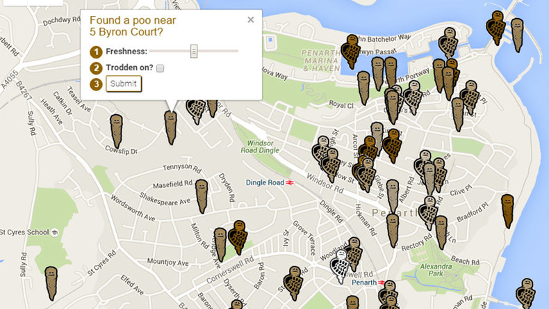The image size is (549, 309).
Task: Select the poo marker beside Masefield Rd
Action: coord(202,196)
